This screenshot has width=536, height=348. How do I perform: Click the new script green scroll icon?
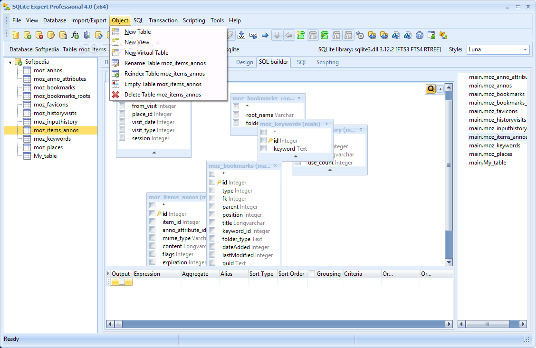click(301, 35)
